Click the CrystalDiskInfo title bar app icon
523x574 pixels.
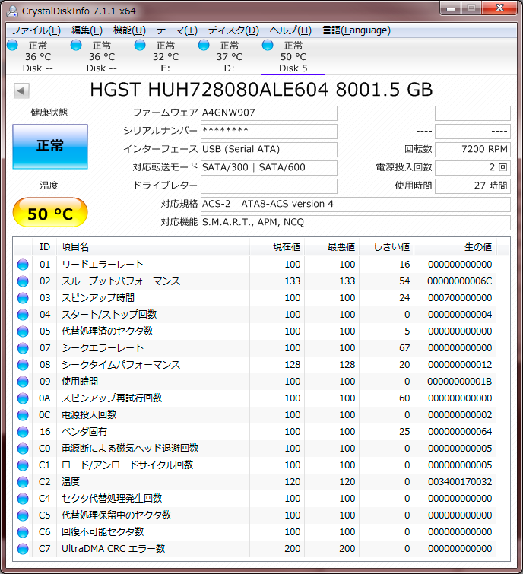(x=13, y=11)
